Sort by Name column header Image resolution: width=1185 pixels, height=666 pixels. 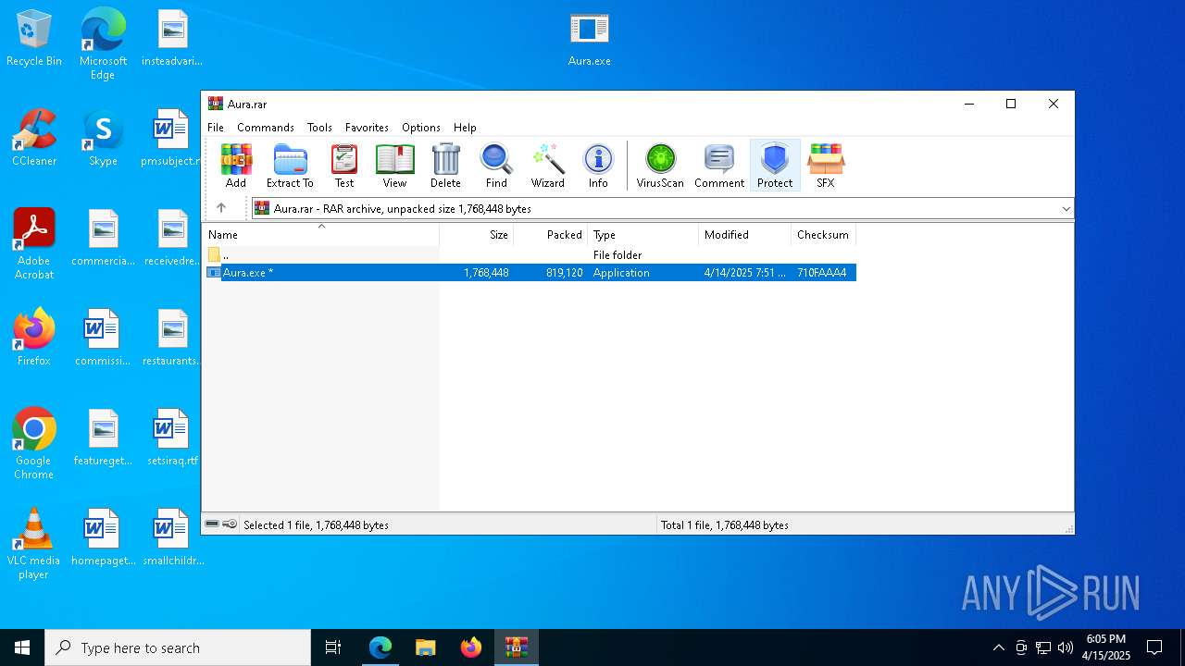(320, 235)
